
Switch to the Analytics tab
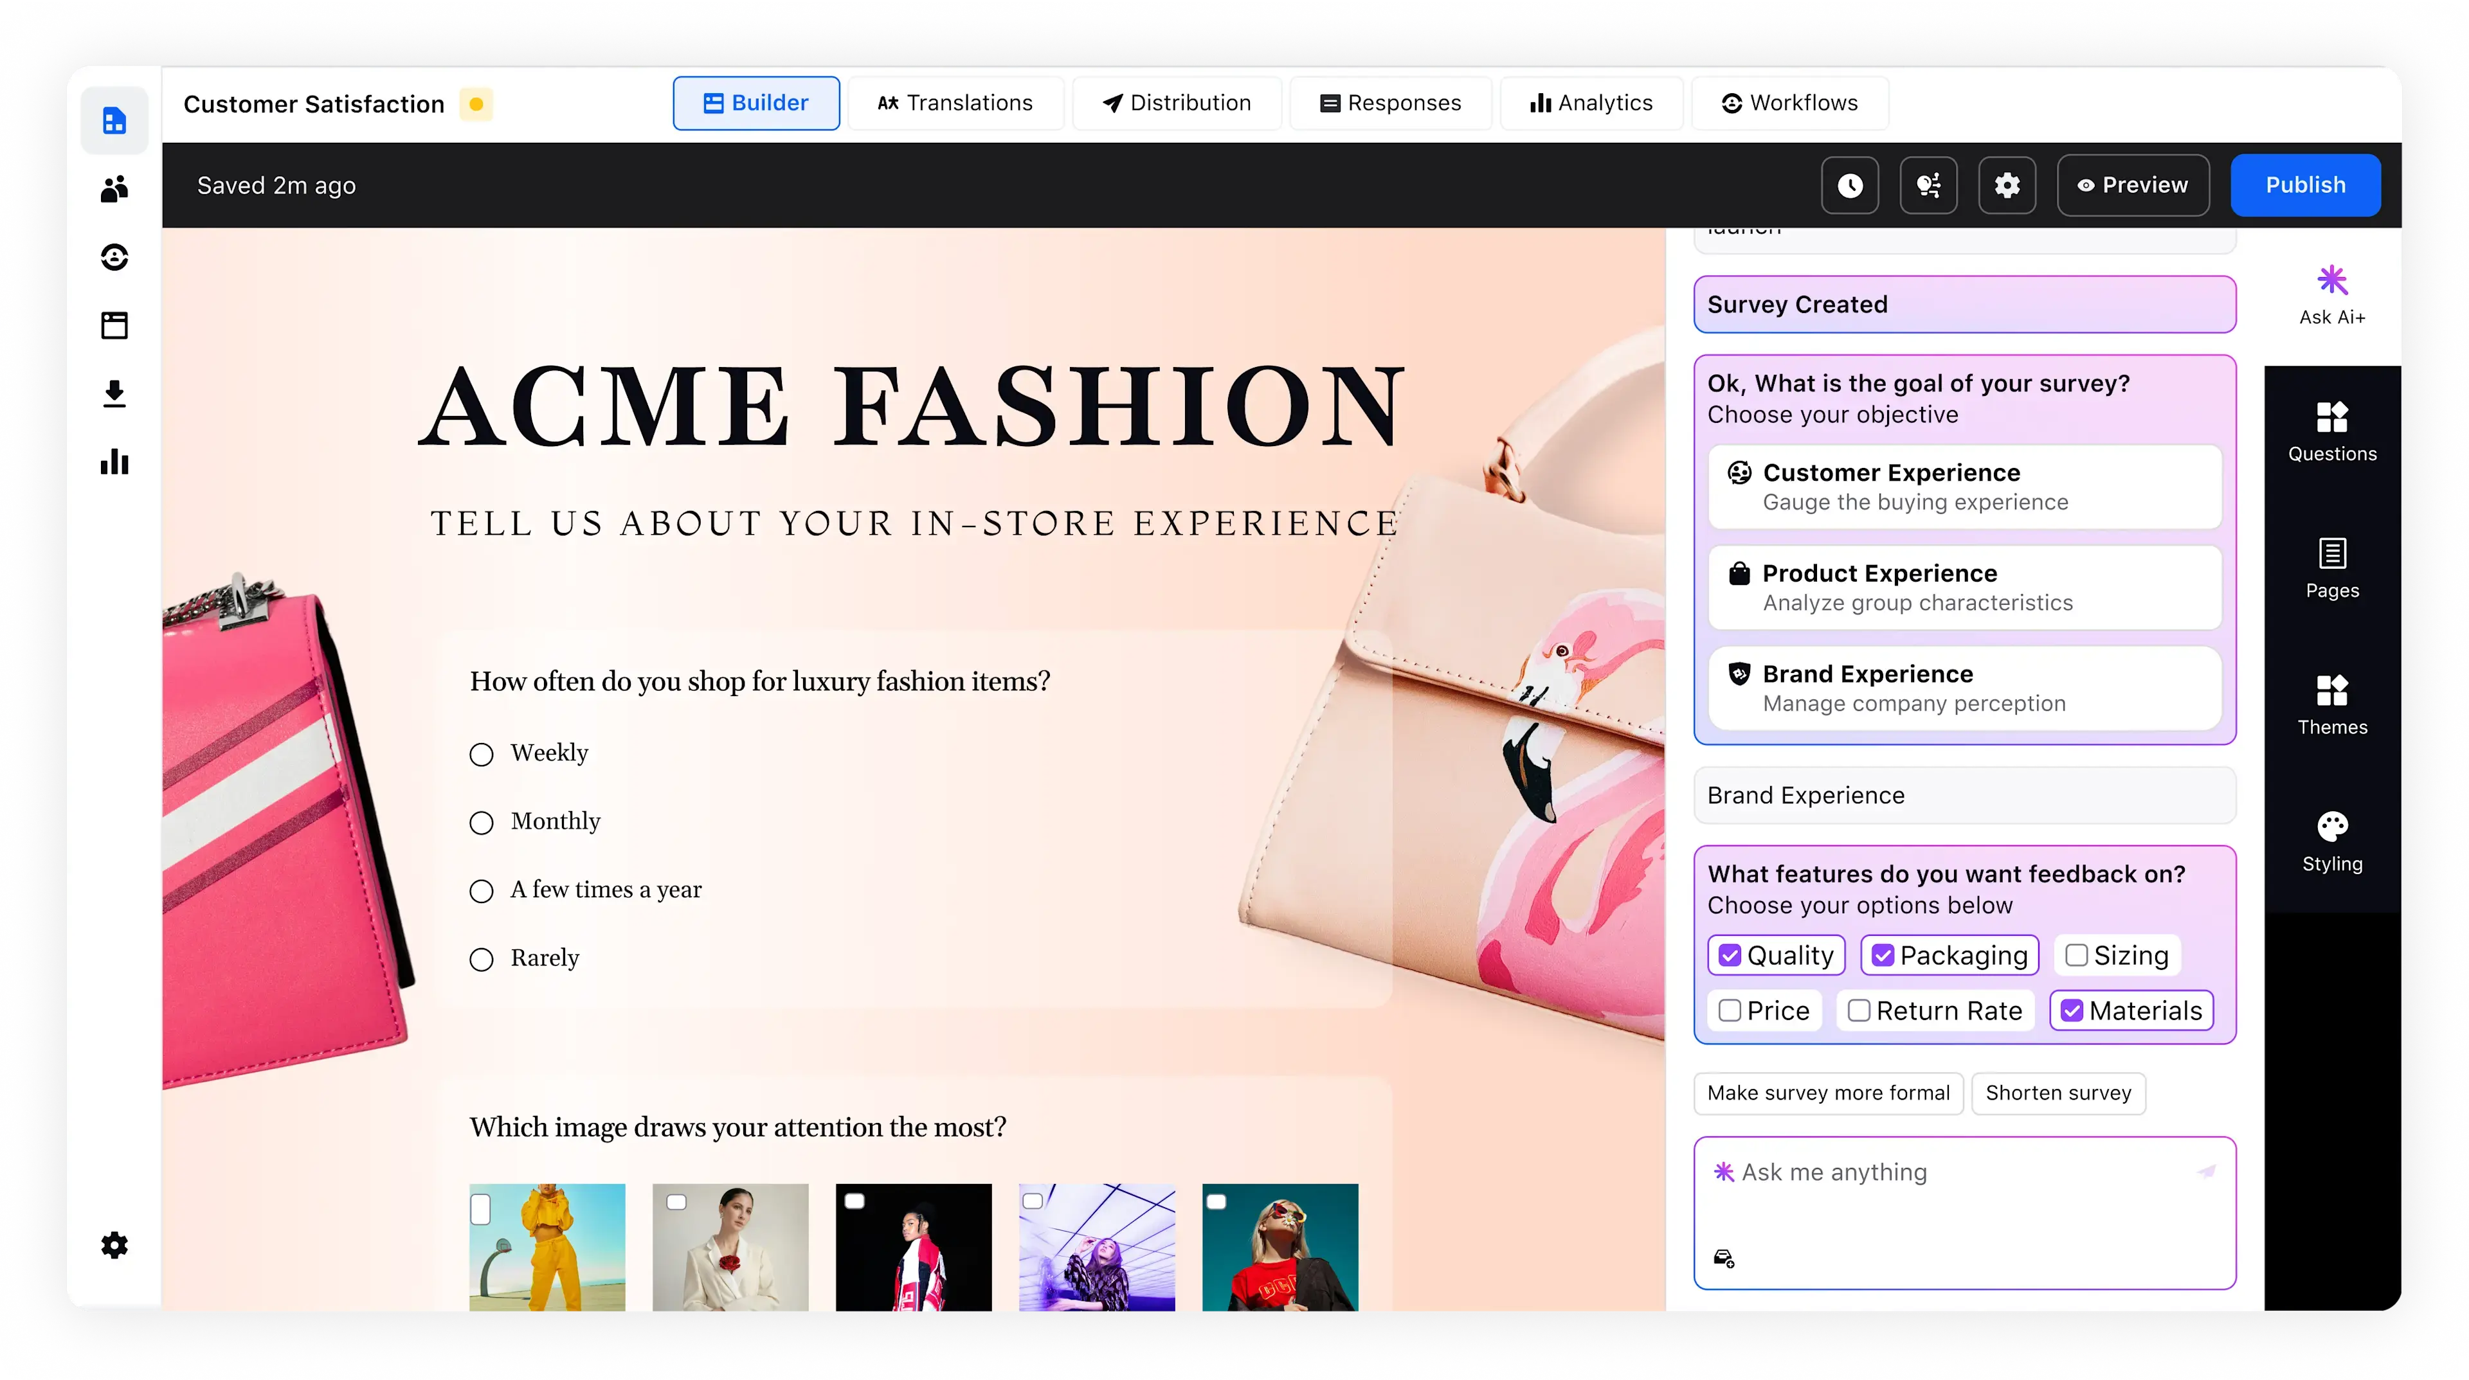(1591, 103)
